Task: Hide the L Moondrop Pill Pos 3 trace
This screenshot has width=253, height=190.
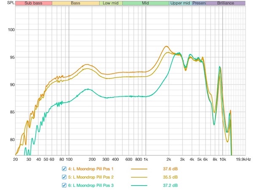Action: pos(65,186)
